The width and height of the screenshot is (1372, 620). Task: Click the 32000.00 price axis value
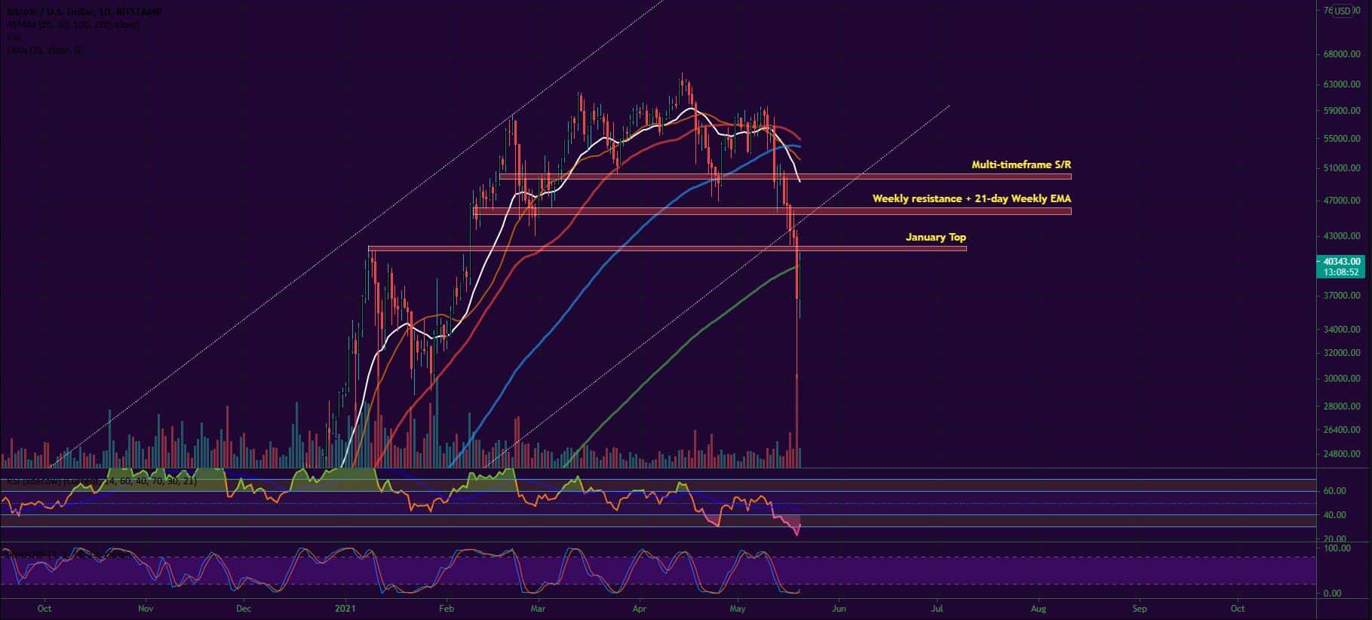click(1341, 353)
